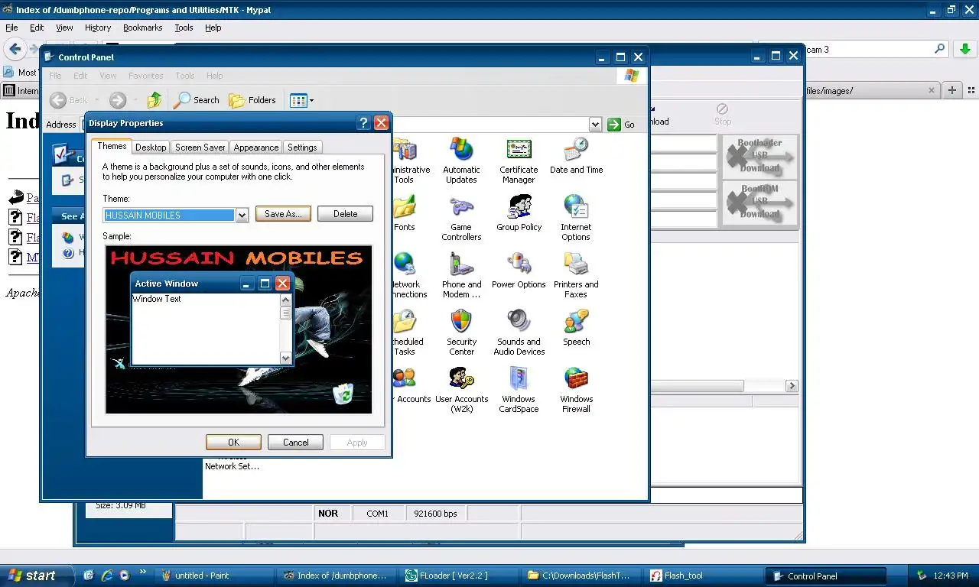
Task: Open the Windows Firewall icon
Action: pos(576,390)
